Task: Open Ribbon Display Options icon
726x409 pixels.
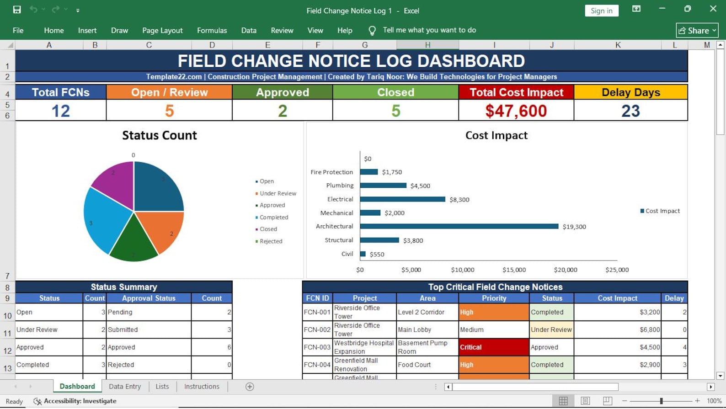Action: (x=636, y=9)
